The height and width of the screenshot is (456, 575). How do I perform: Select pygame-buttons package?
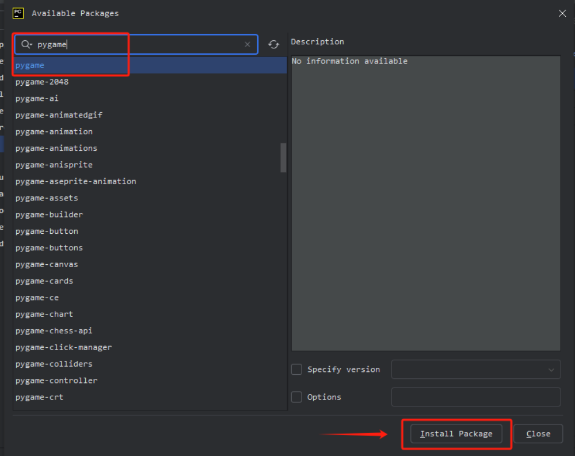150,248
